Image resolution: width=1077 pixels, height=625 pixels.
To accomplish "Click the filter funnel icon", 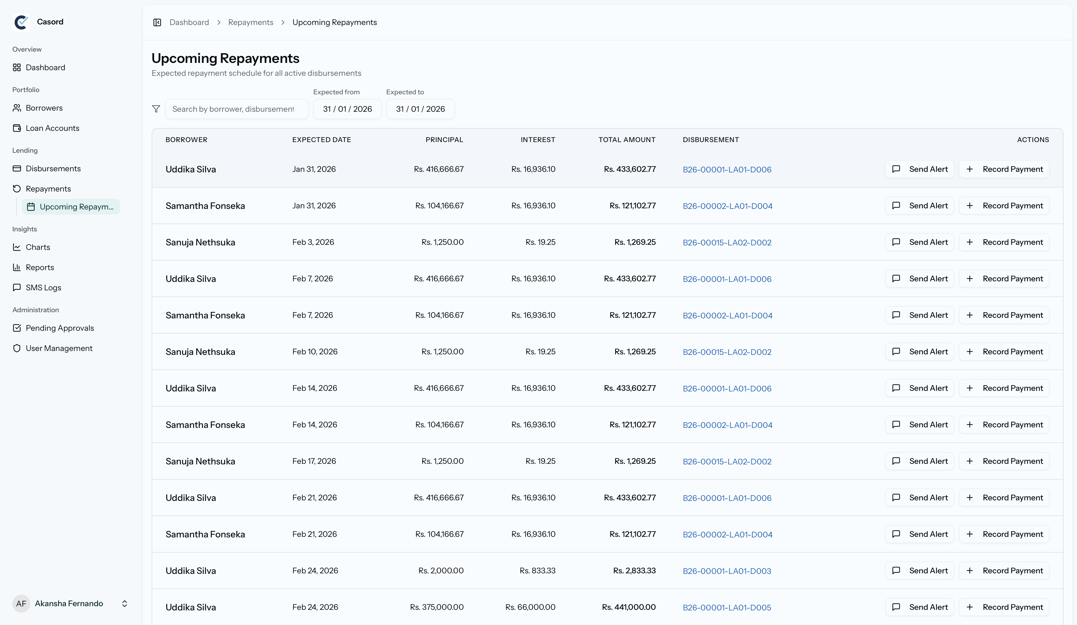I will (x=156, y=109).
